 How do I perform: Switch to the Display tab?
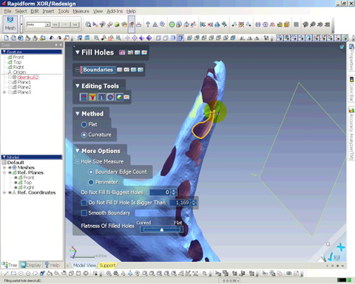(31, 266)
